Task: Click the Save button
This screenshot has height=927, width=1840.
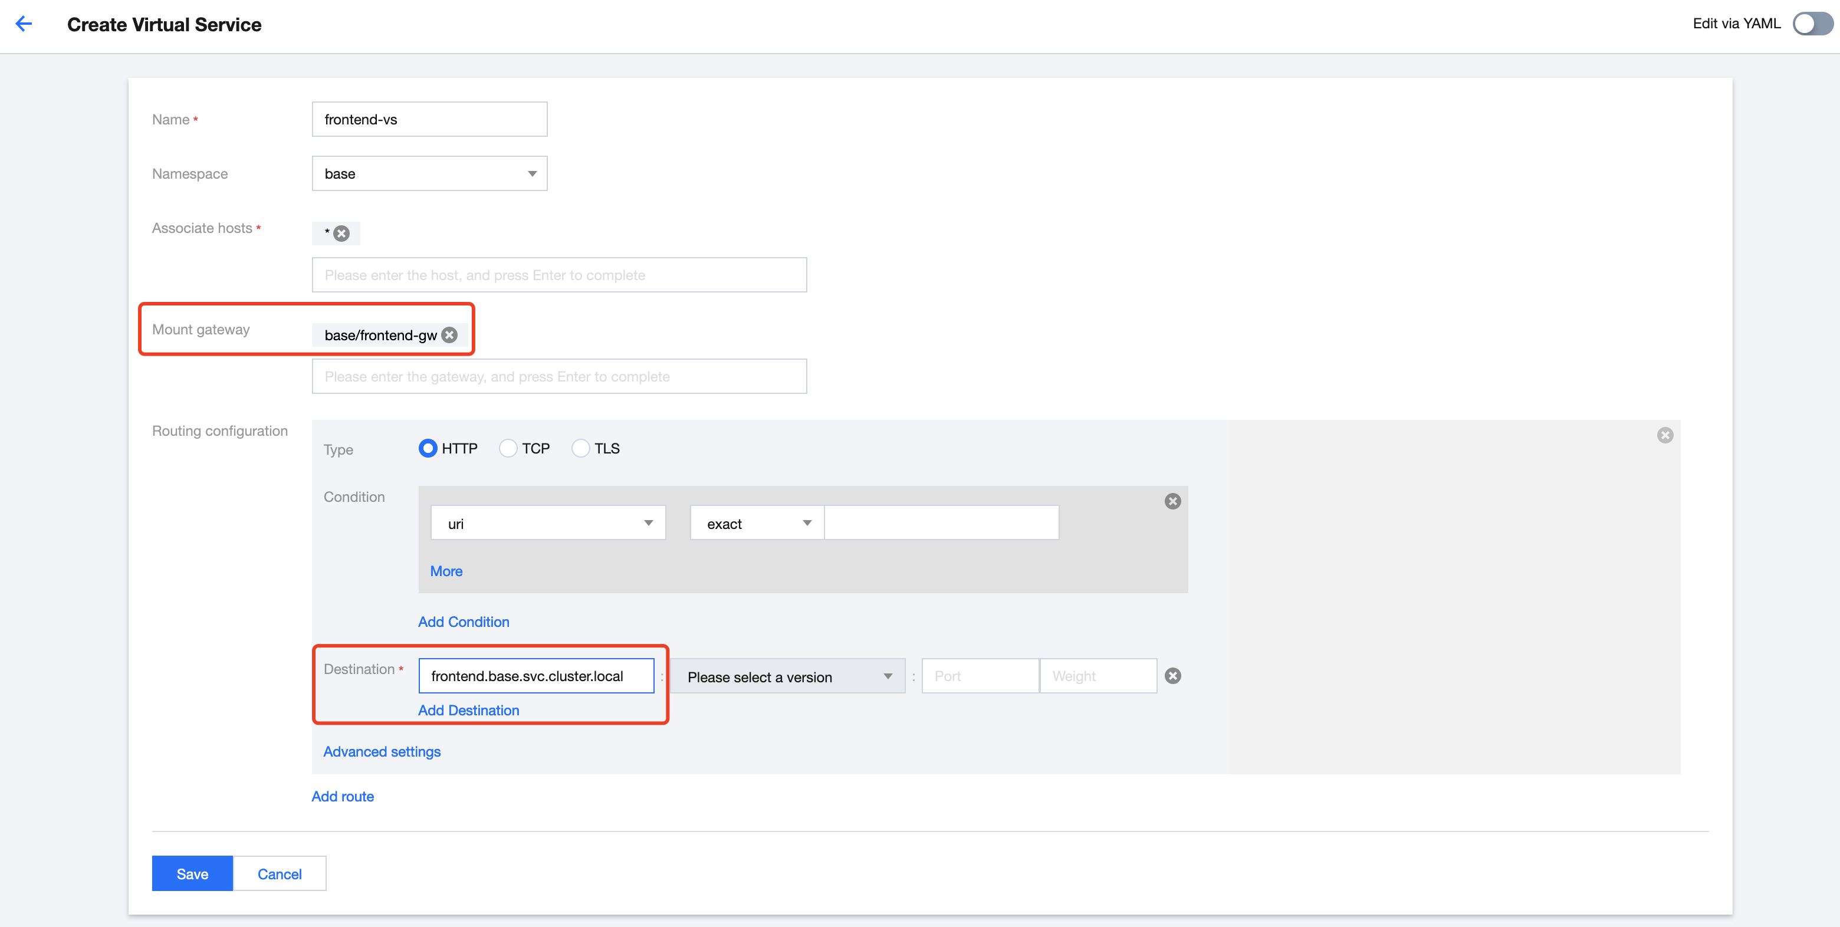Action: 192,873
